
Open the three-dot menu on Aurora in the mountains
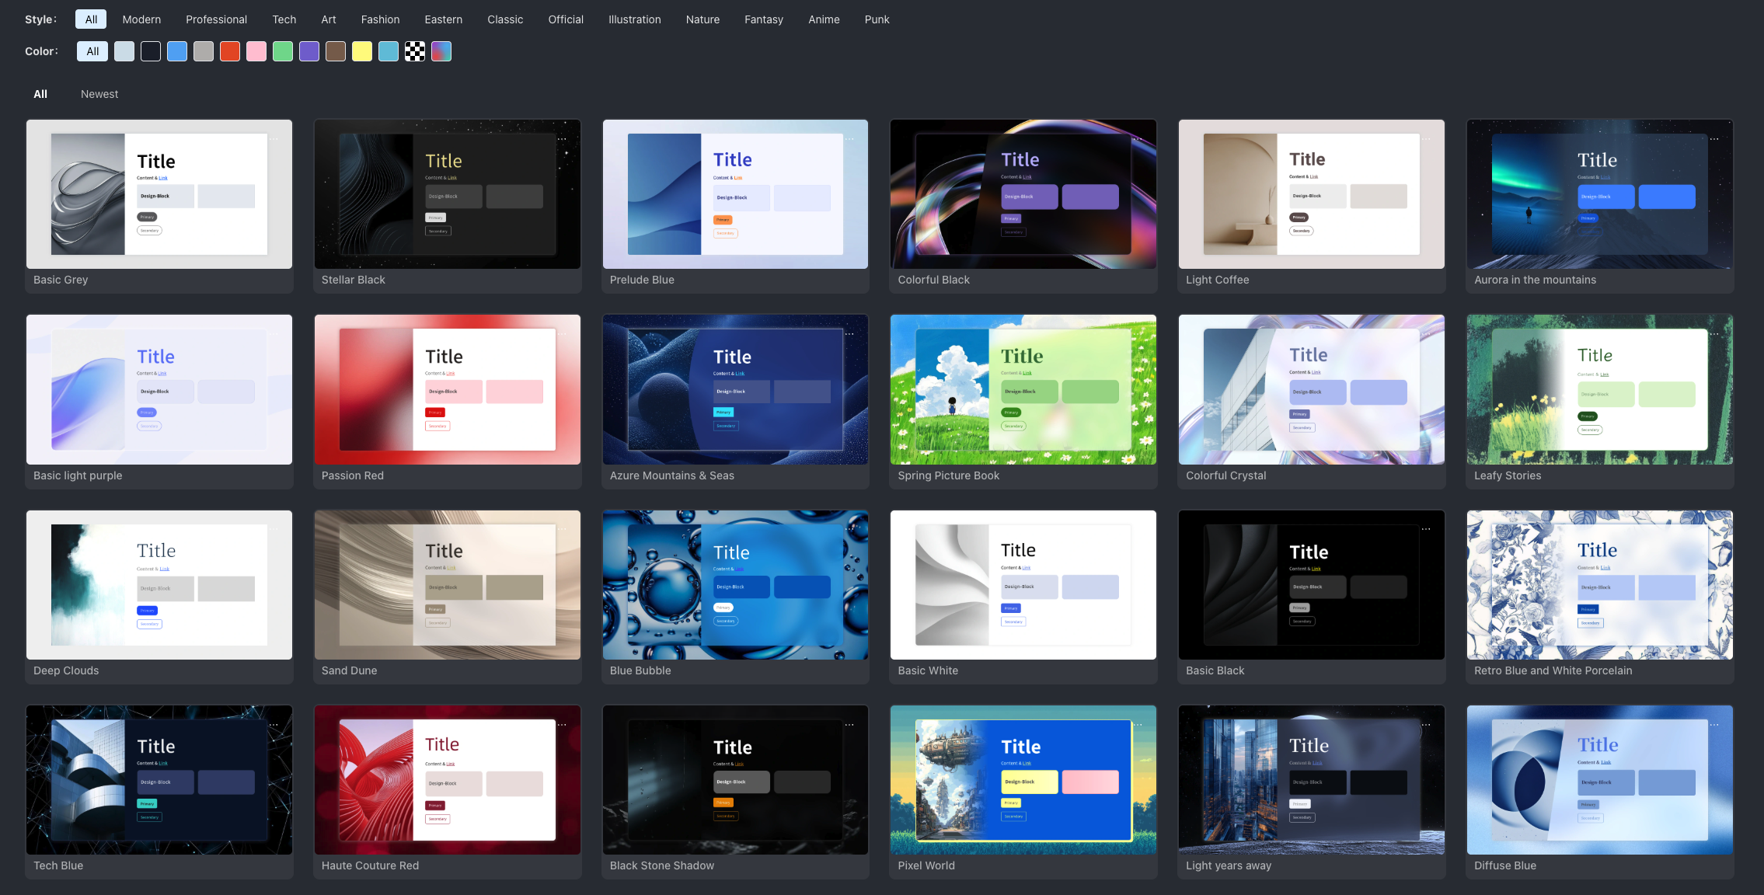(x=1714, y=139)
